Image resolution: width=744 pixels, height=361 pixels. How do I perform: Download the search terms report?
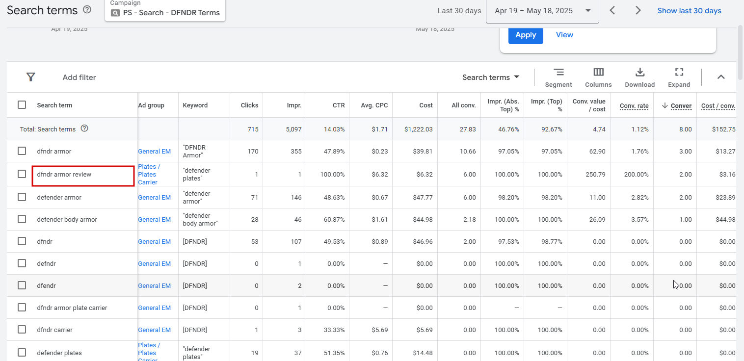(639, 77)
